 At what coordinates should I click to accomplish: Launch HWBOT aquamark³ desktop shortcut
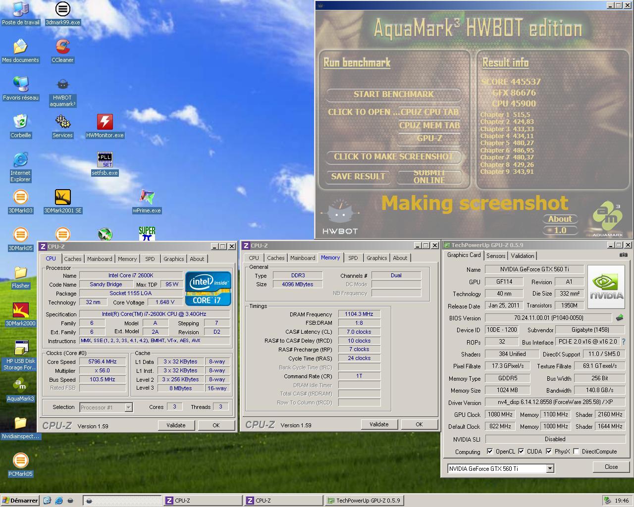62,92
